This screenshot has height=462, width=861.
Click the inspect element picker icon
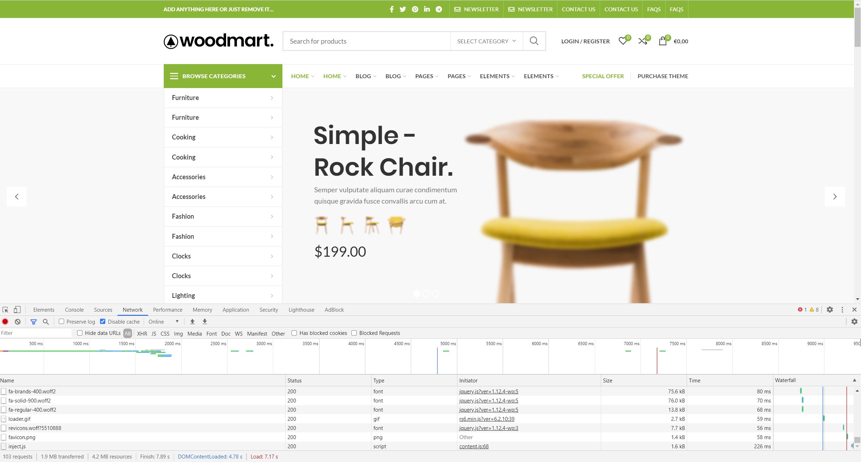coord(5,310)
